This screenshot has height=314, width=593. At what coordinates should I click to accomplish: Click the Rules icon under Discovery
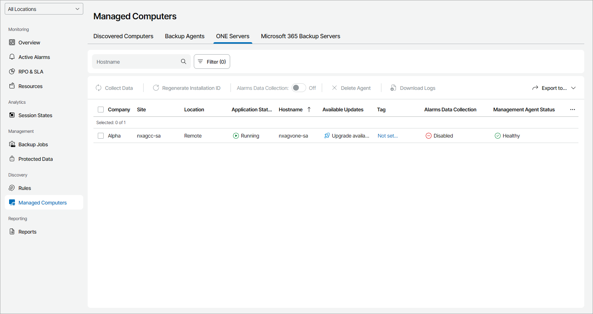12,188
